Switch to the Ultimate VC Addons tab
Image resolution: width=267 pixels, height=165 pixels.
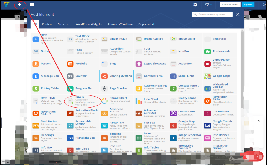coord(120,24)
